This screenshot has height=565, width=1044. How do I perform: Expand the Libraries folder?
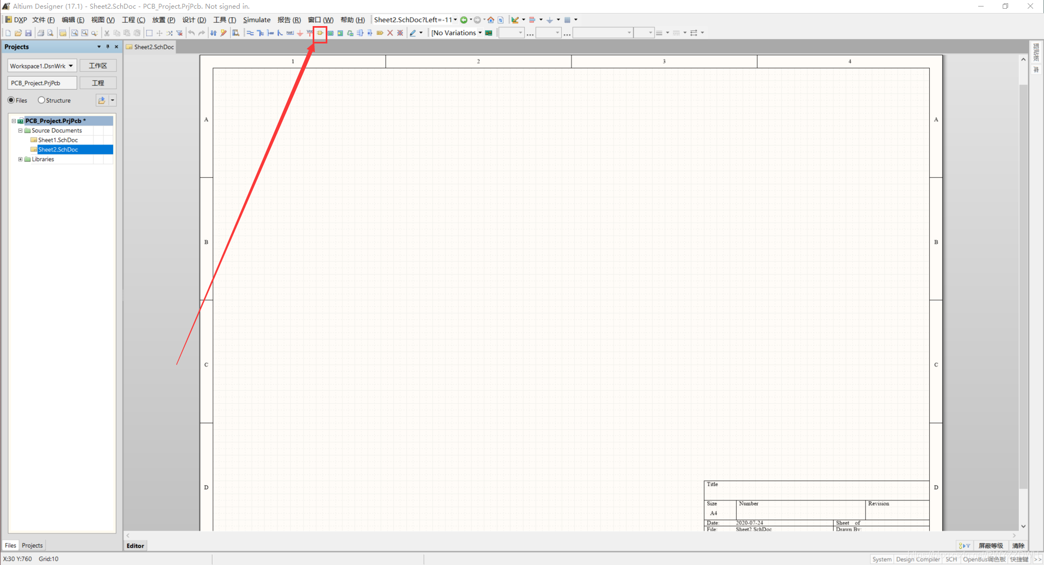[20, 159]
